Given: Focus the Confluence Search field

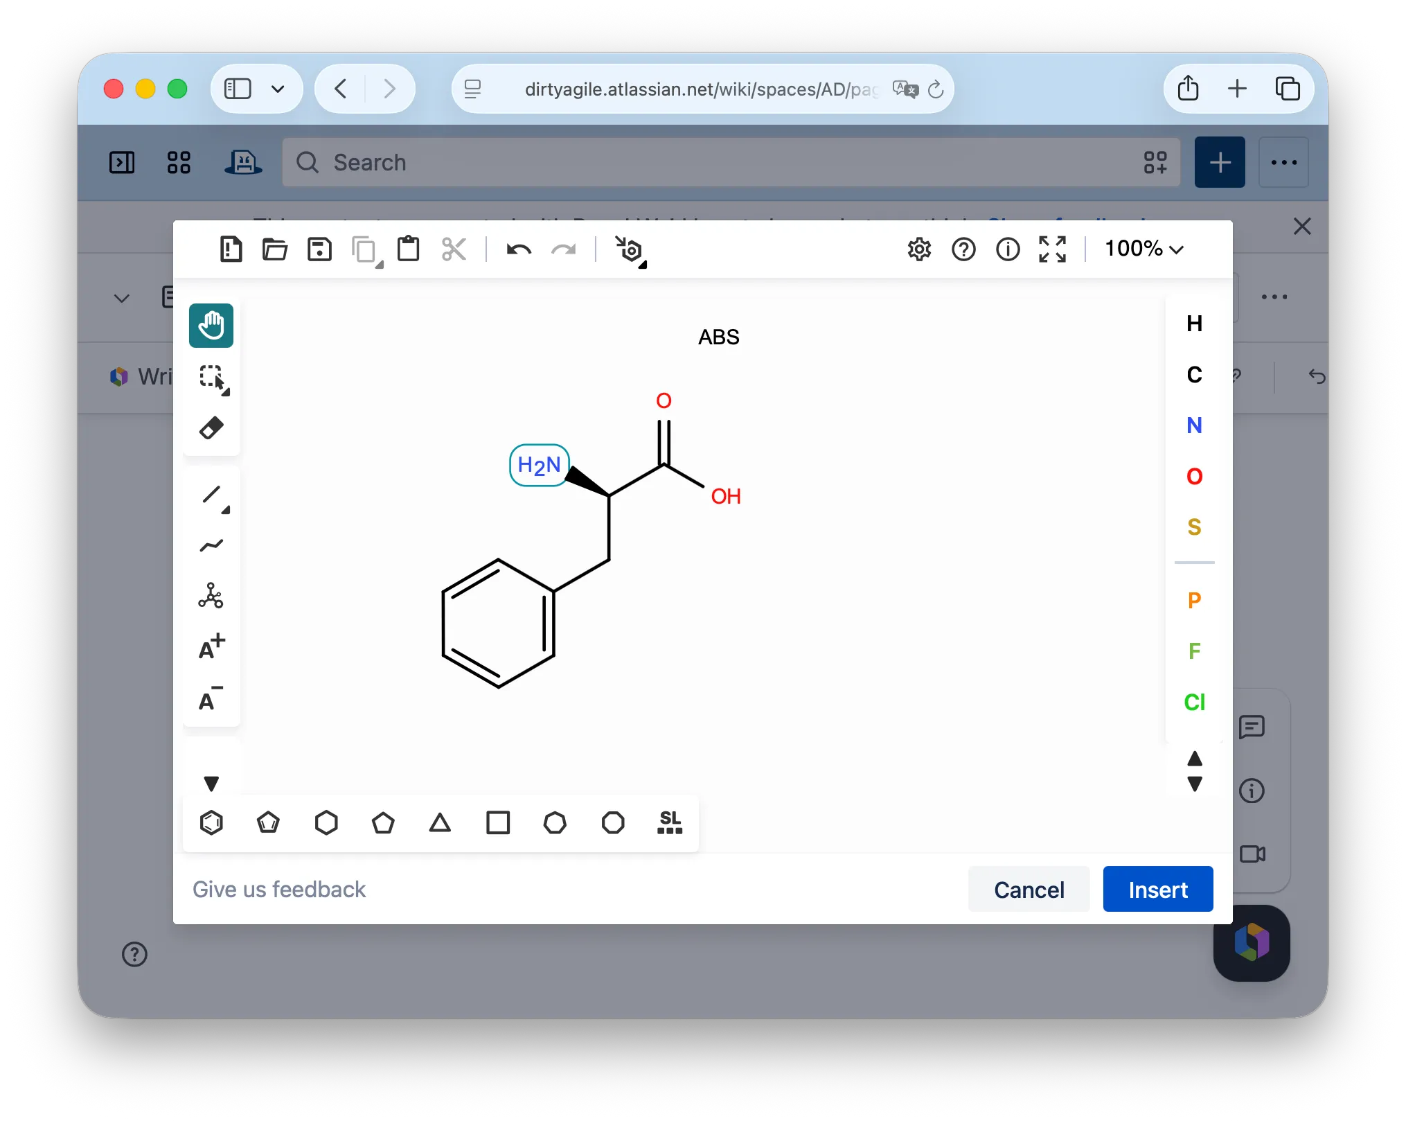Looking at the screenshot, I should (731, 162).
